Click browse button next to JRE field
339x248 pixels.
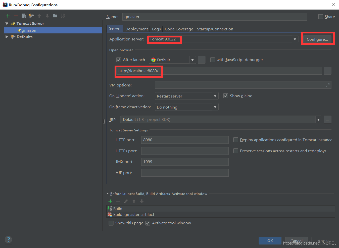(327, 120)
